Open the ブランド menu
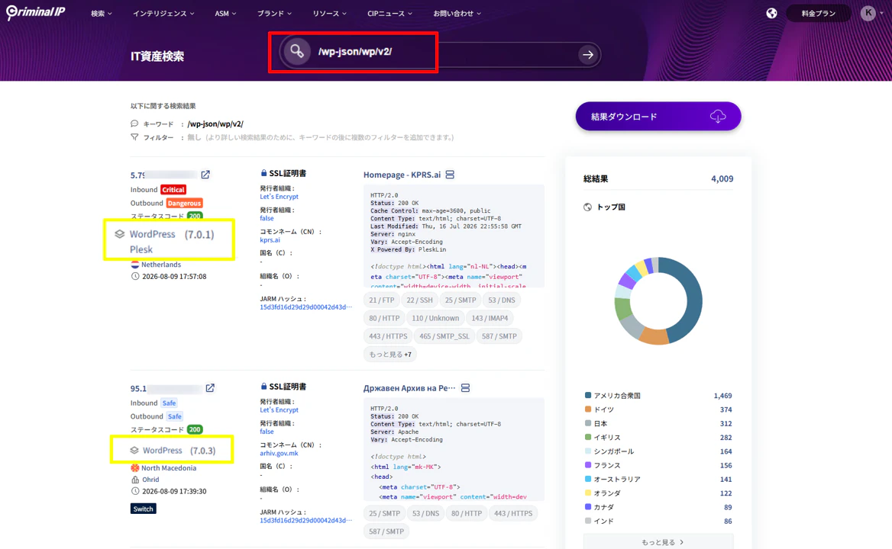The width and height of the screenshot is (892, 549). tap(274, 13)
